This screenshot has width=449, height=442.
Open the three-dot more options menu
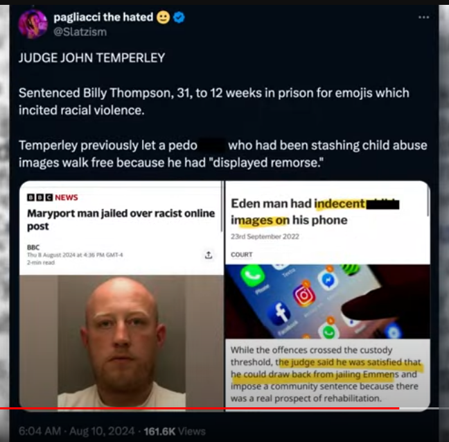pos(424,17)
